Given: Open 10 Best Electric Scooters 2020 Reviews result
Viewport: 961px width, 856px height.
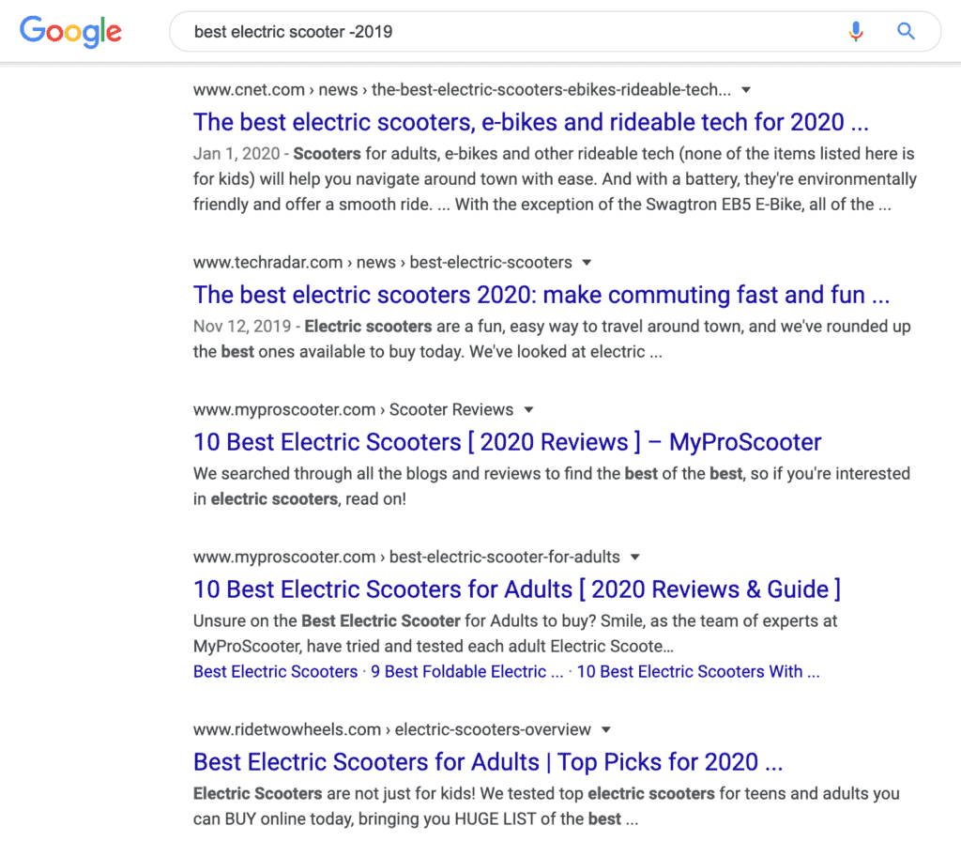Looking at the screenshot, I should pos(507,442).
